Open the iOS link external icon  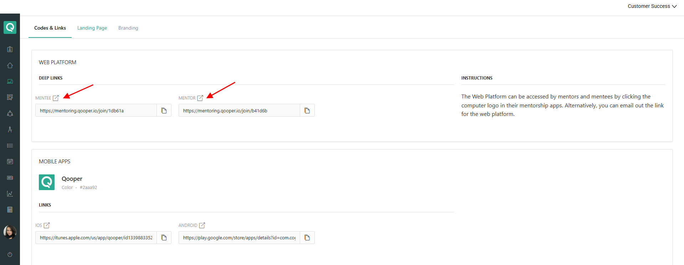[46, 225]
